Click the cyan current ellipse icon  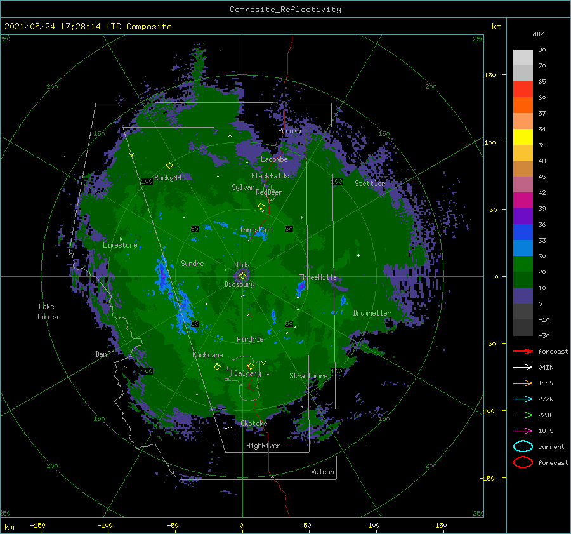pos(523,446)
